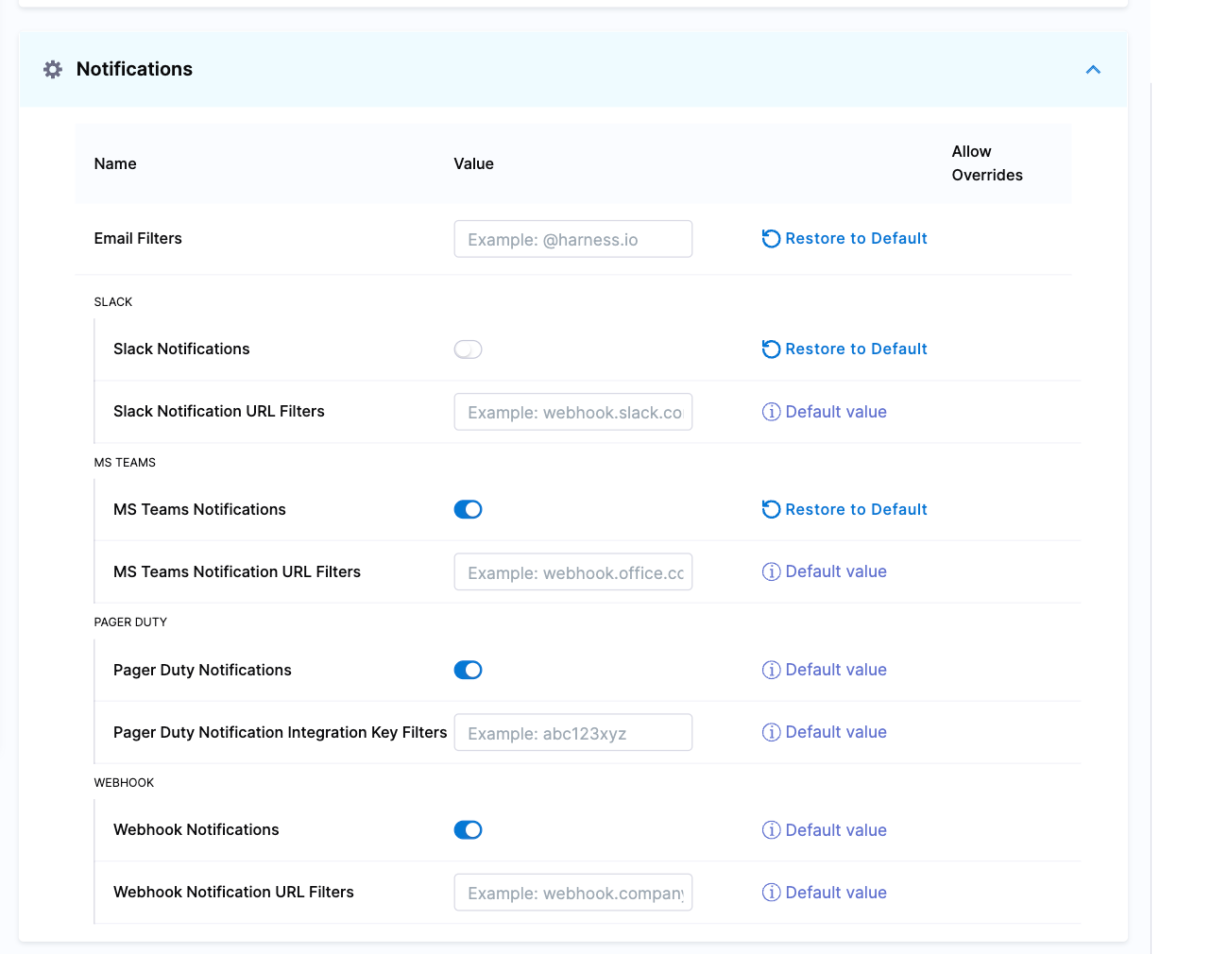
Task: Click info icon for Slack Notification URL Filters
Action: tap(771, 412)
